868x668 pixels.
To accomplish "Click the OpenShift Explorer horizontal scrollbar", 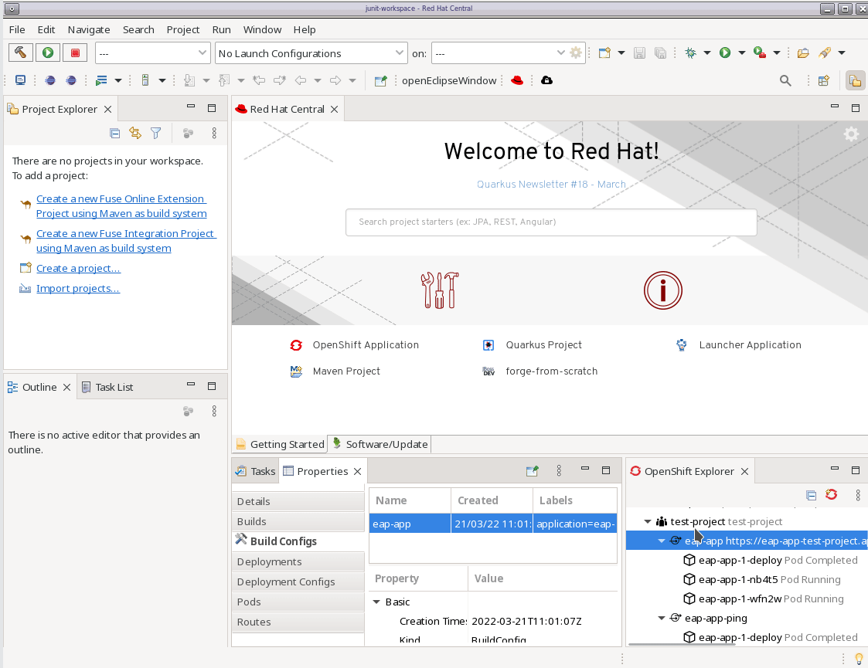I will (x=682, y=644).
